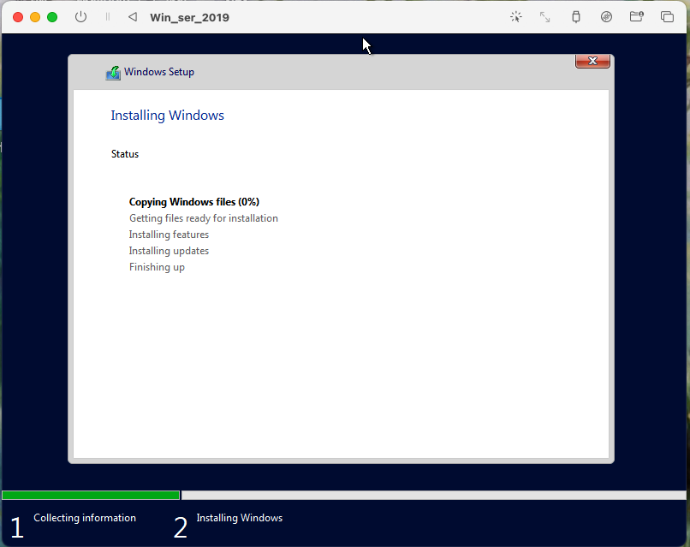Click the VM power button icon

click(x=80, y=17)
